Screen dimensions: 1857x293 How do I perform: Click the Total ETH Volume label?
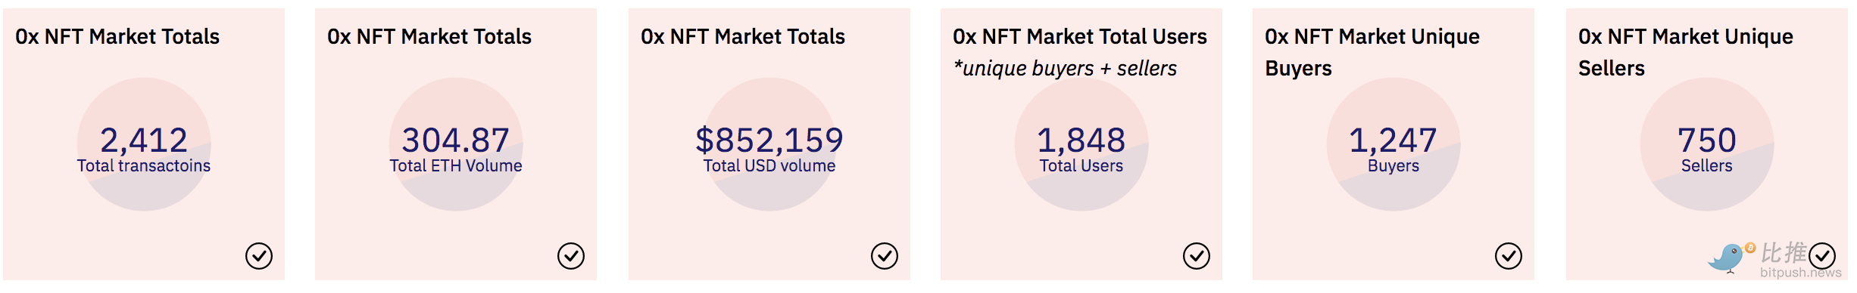456,166
